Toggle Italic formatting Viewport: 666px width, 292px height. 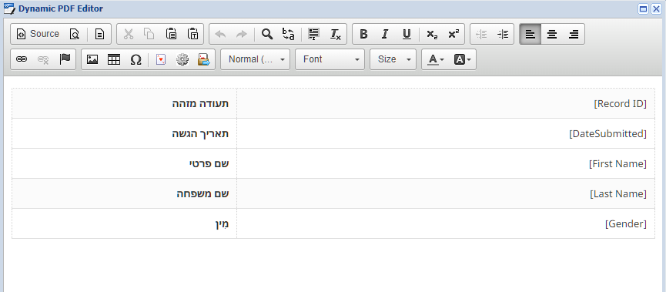tap(385, 34)
